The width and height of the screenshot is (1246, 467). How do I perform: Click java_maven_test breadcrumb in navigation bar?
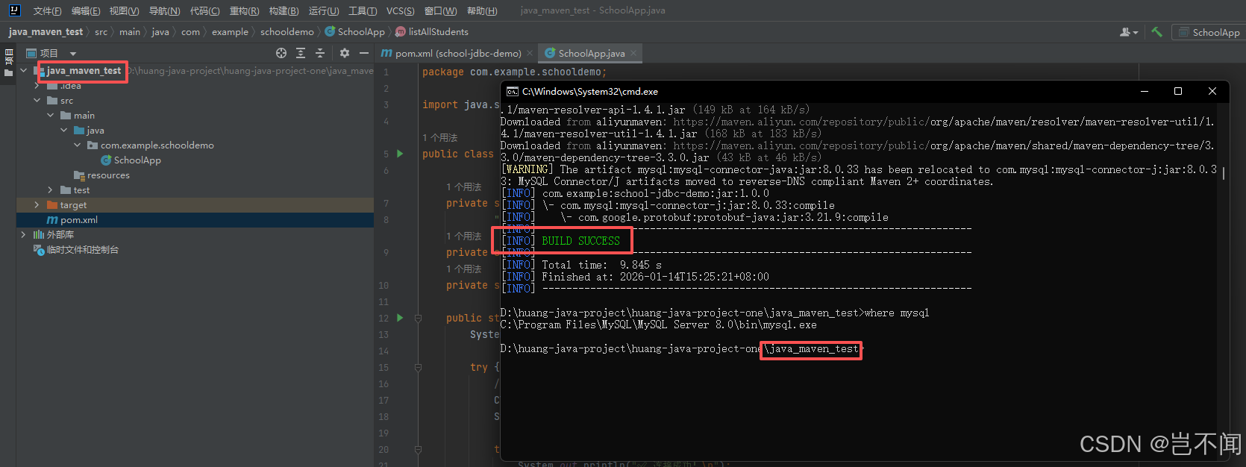(46, 32)
